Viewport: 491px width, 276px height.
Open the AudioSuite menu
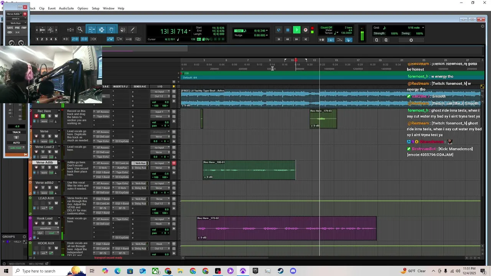click(66, 8)
